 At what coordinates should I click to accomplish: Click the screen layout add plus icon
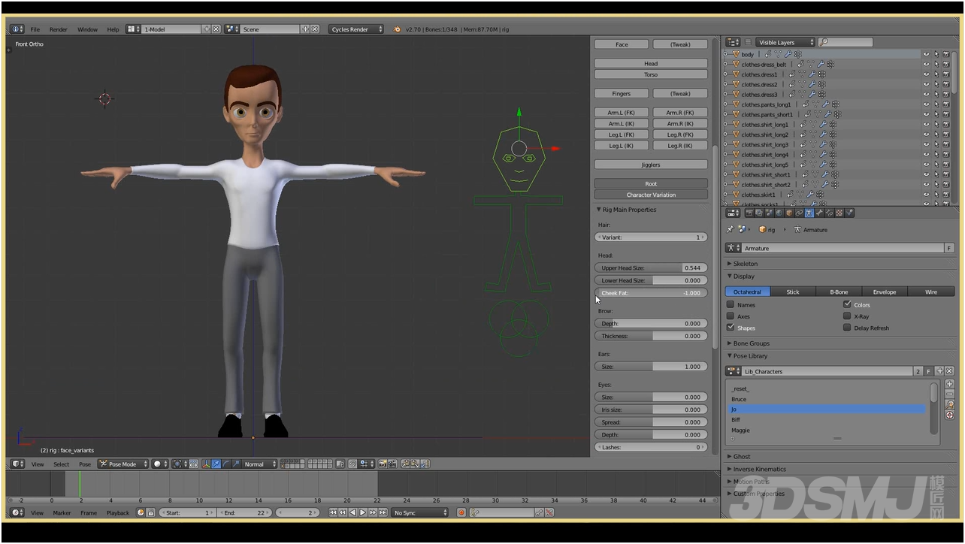[x=207, y=29]
